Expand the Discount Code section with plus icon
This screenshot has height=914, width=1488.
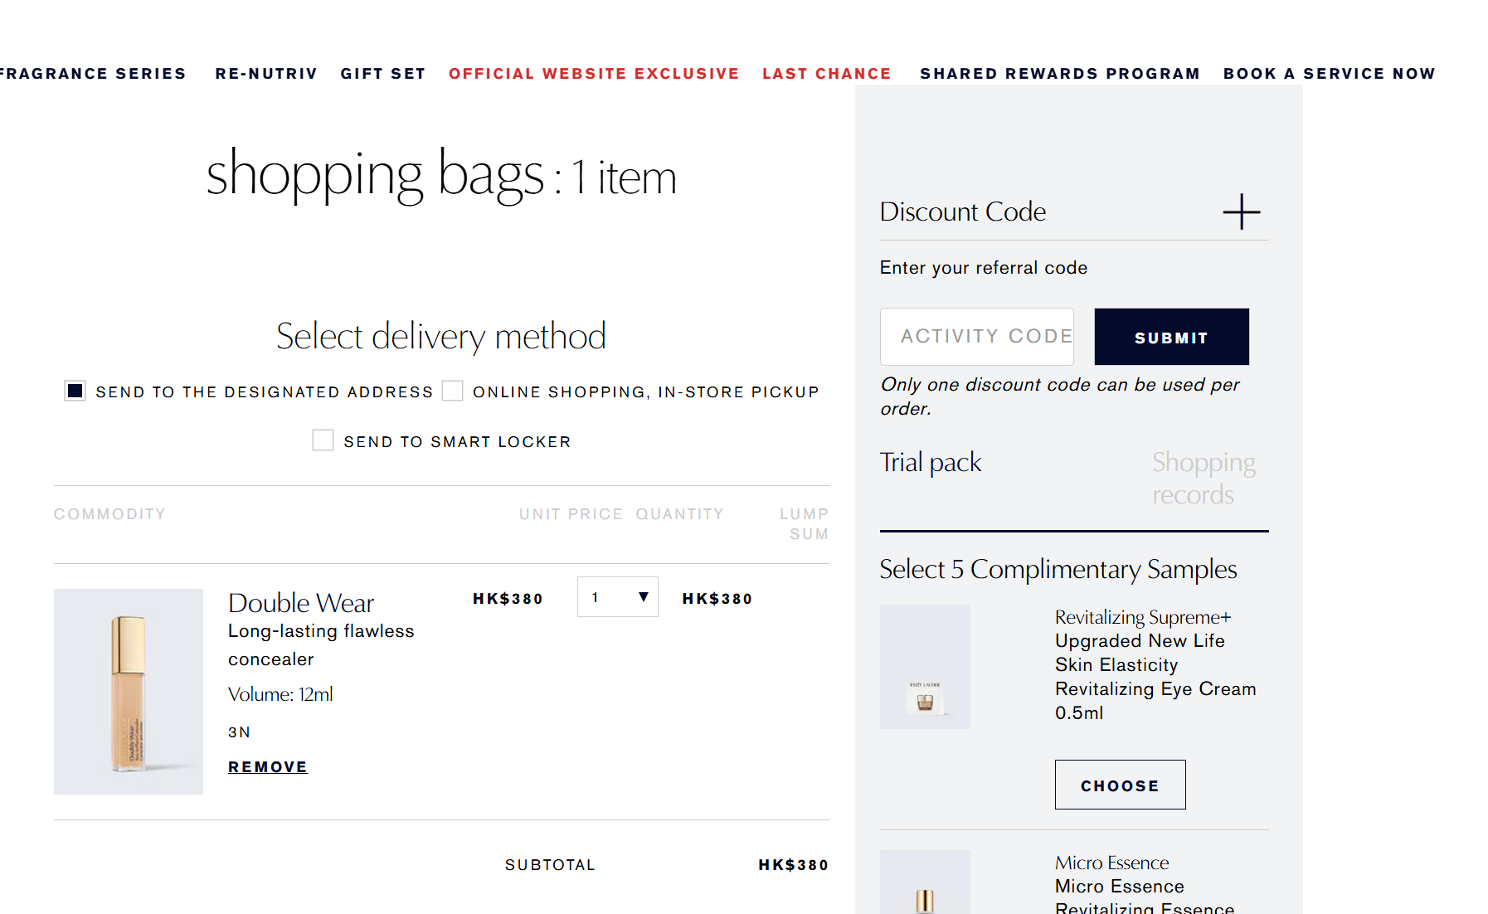click(x=1241, y=212)
